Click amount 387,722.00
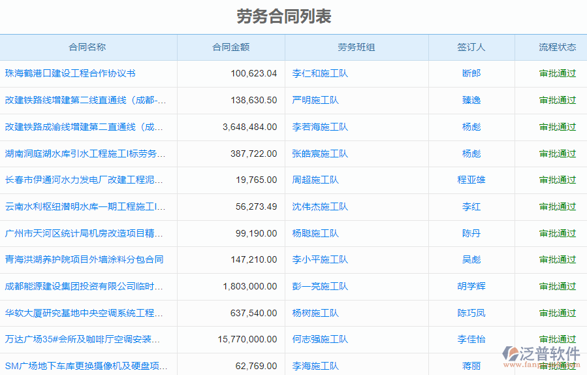Screen dimensions: 587x375 coord(254,154)
